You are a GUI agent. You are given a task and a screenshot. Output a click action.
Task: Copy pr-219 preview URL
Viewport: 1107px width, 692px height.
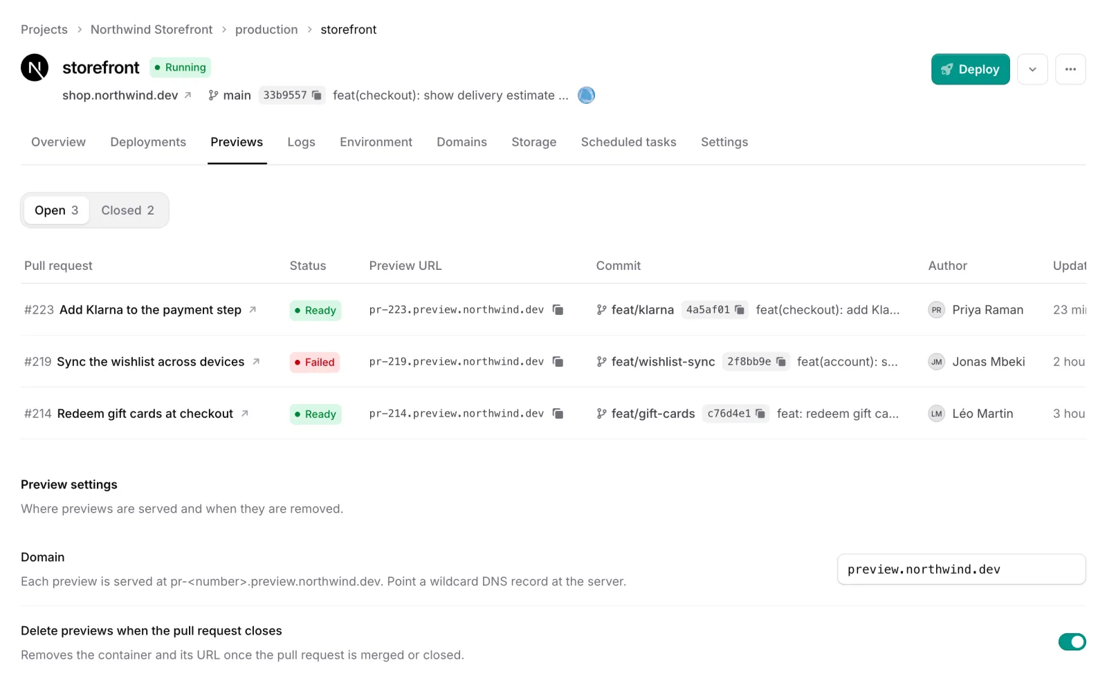tap(558, 362)
